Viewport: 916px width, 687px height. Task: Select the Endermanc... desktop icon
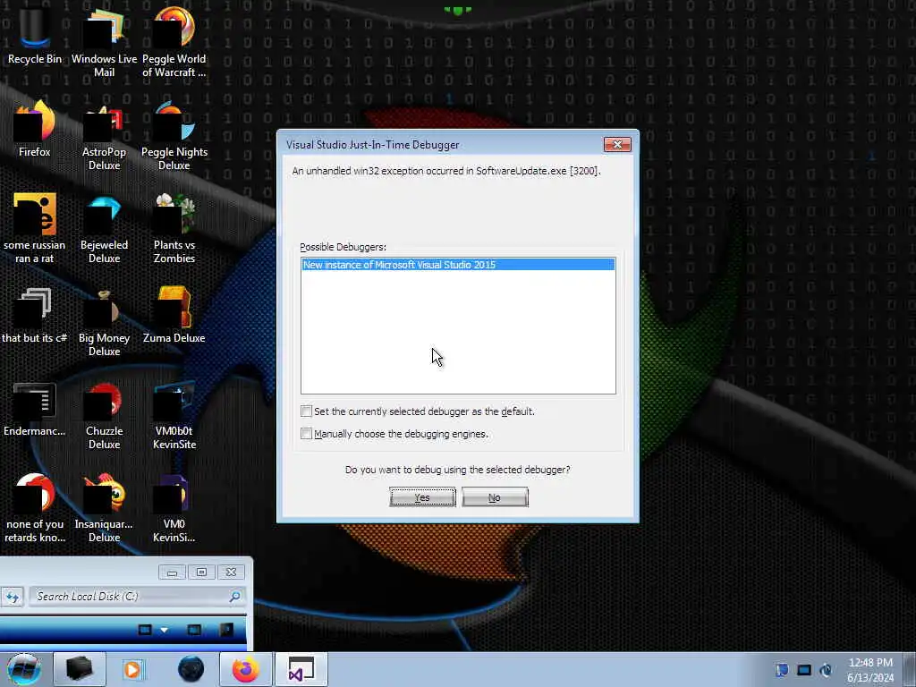coord(35,408)
